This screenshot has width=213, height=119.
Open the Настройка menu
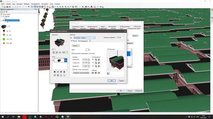(45, 4)
